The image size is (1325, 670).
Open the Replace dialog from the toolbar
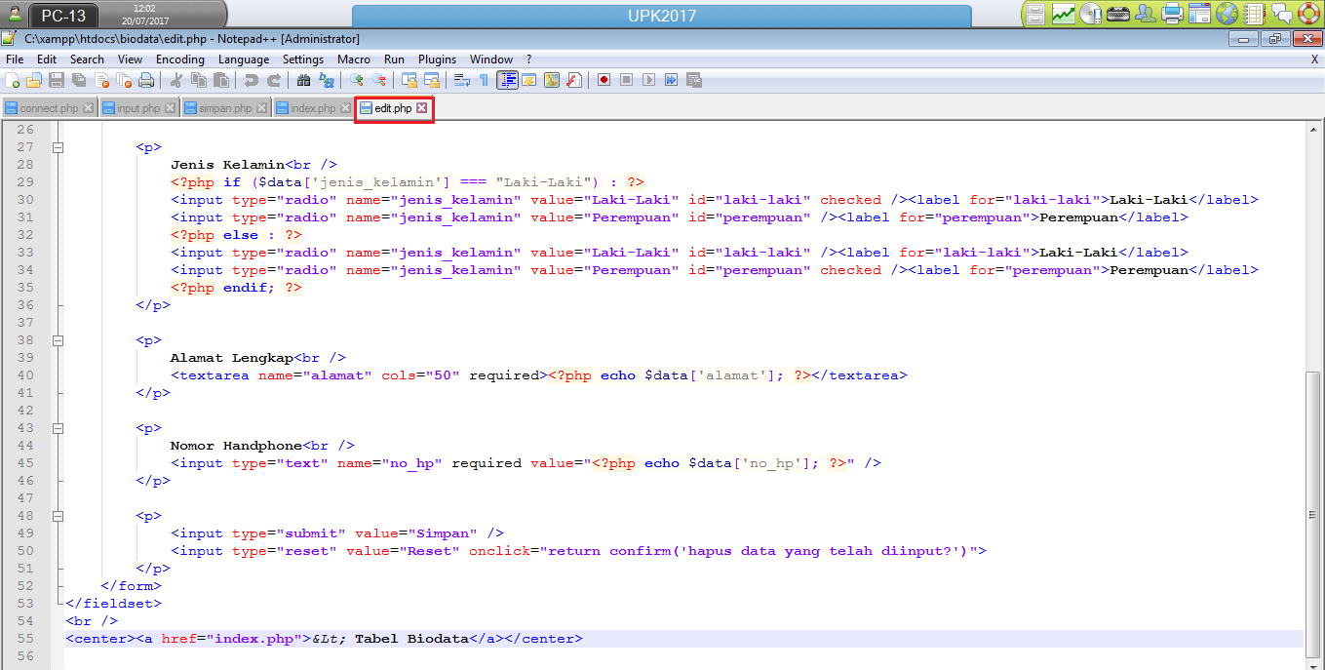pos(327,80)
